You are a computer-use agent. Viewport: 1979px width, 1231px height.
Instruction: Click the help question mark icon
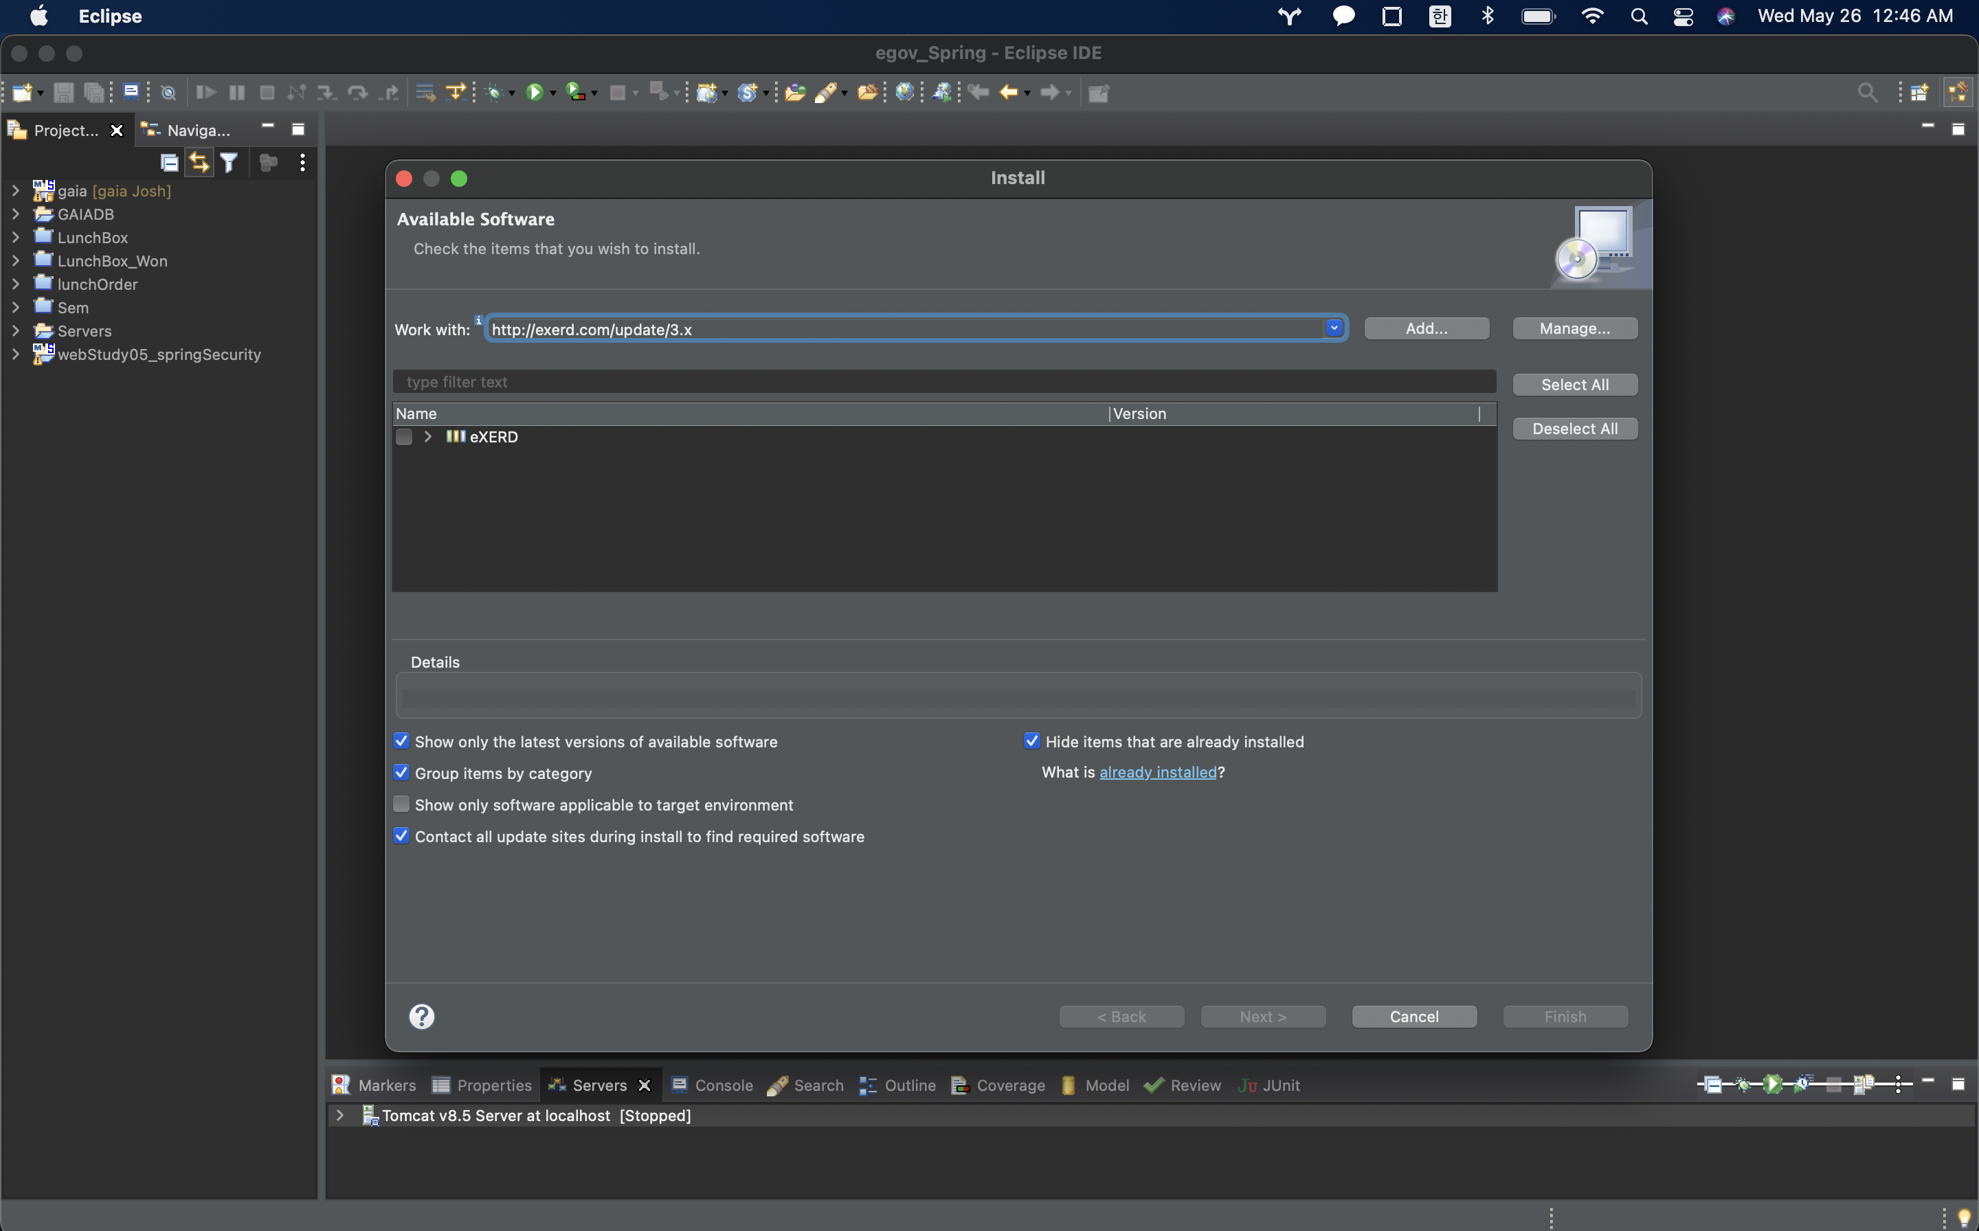pyautogui.click(x=421, y=1016)
